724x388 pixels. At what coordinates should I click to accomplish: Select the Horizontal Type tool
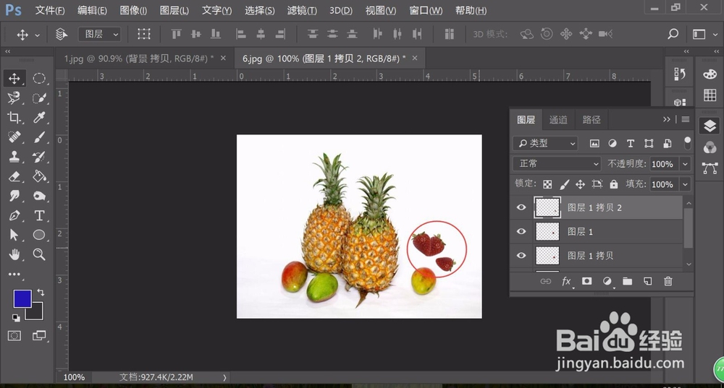coord(39,215)
